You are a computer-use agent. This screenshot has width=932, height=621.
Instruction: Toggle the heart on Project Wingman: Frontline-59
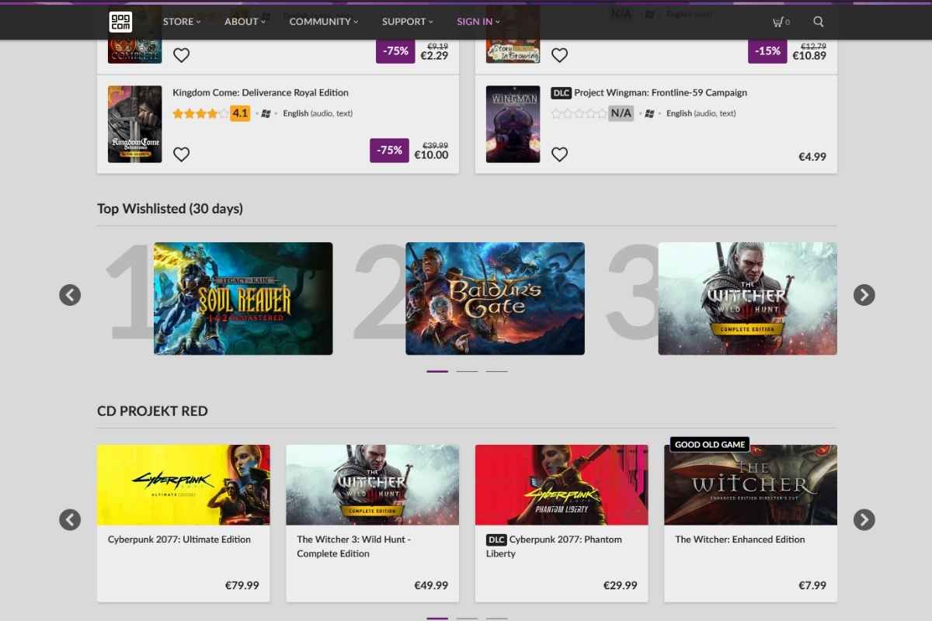[x=559, y=154]
